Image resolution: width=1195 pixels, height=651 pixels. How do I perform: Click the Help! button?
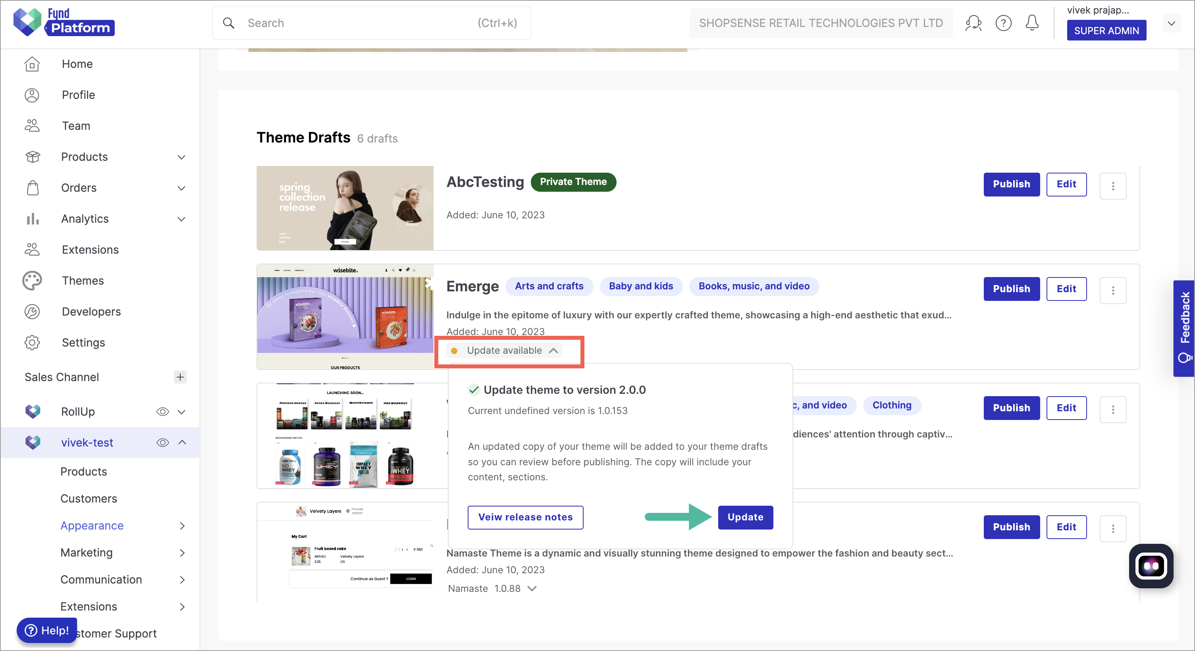tap(47, 630)
